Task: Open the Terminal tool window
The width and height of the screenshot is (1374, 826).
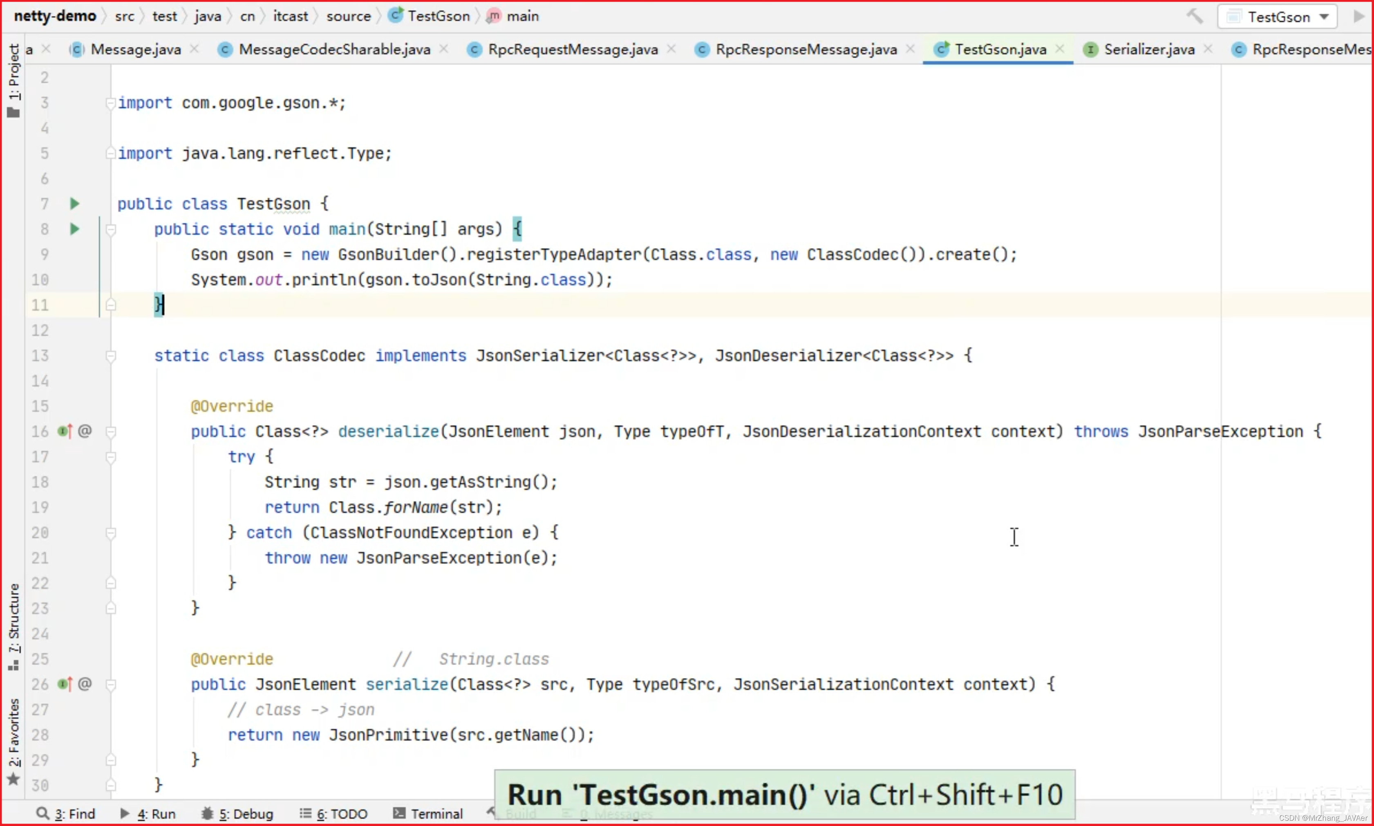Action: [427, 814]
